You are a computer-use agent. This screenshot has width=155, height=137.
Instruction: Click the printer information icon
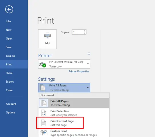point(89,53)
